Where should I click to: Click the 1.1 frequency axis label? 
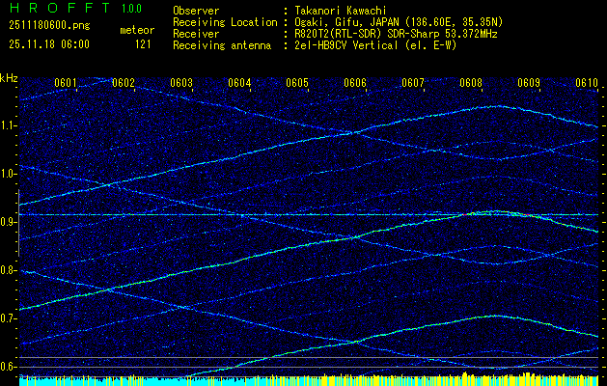pos(9,125)
